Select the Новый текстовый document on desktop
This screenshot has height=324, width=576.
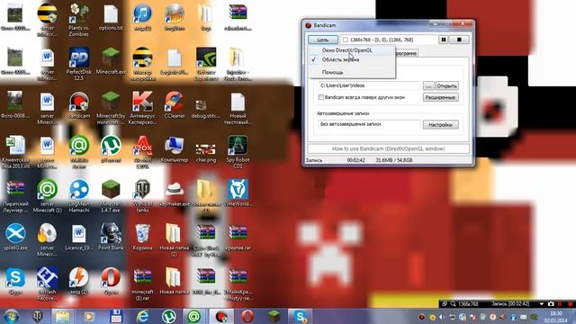(238, 108)
